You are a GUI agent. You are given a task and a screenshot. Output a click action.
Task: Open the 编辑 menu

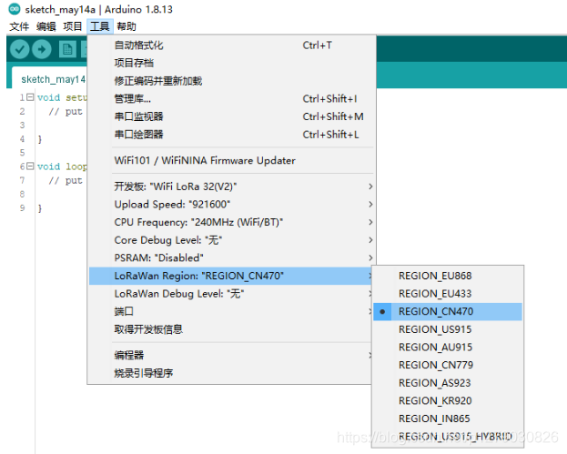point(46,26)
